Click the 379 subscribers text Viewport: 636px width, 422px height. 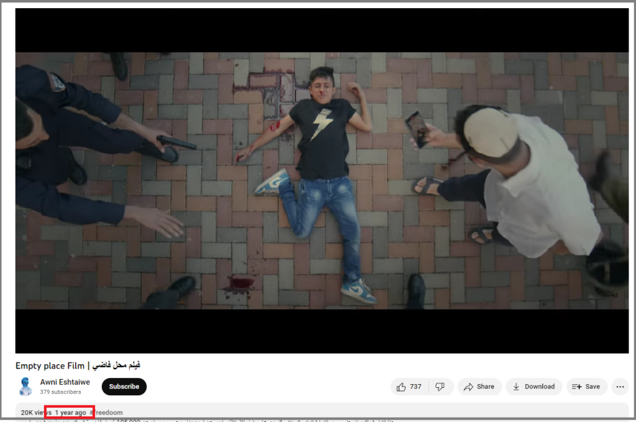point(60,392)
